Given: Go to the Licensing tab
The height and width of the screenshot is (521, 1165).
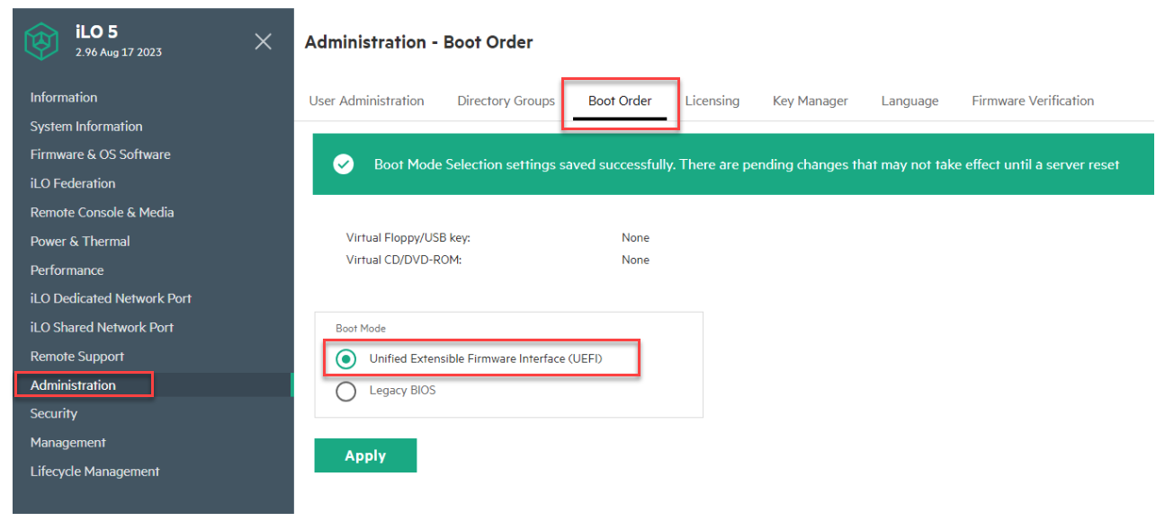Looking at the screenshot, I should [712, 101].
